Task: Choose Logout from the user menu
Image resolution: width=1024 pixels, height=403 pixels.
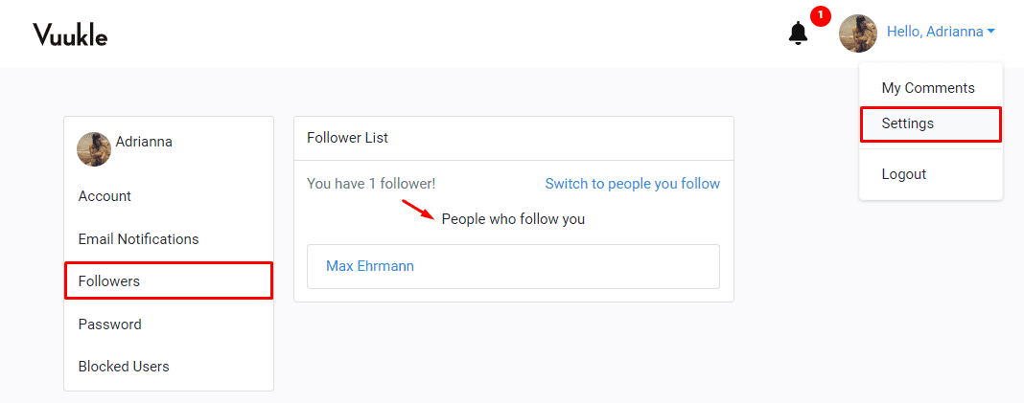Action: tap(903, 174)
